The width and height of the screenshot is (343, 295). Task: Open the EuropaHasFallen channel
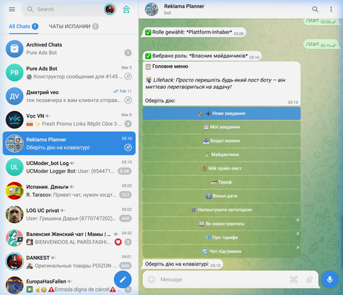click(x=69, y=285)
